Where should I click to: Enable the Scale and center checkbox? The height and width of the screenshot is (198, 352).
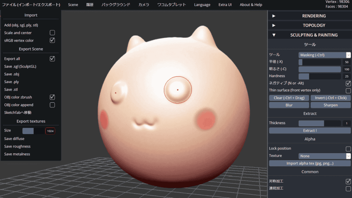tap(52, 33)
